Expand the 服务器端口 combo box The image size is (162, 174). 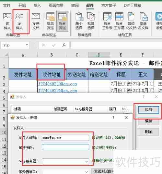coord(87,172)
